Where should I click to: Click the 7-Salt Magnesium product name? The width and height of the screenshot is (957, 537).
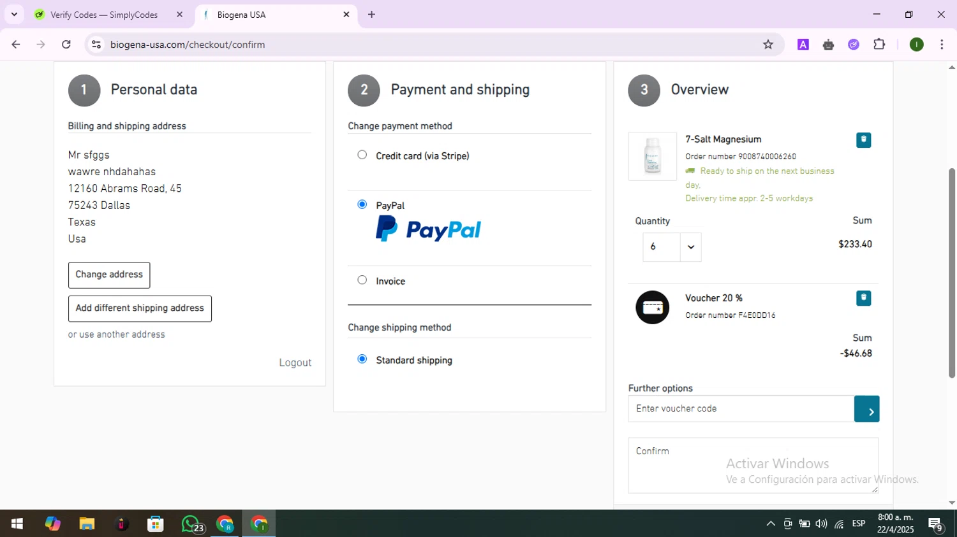(723, 140)
